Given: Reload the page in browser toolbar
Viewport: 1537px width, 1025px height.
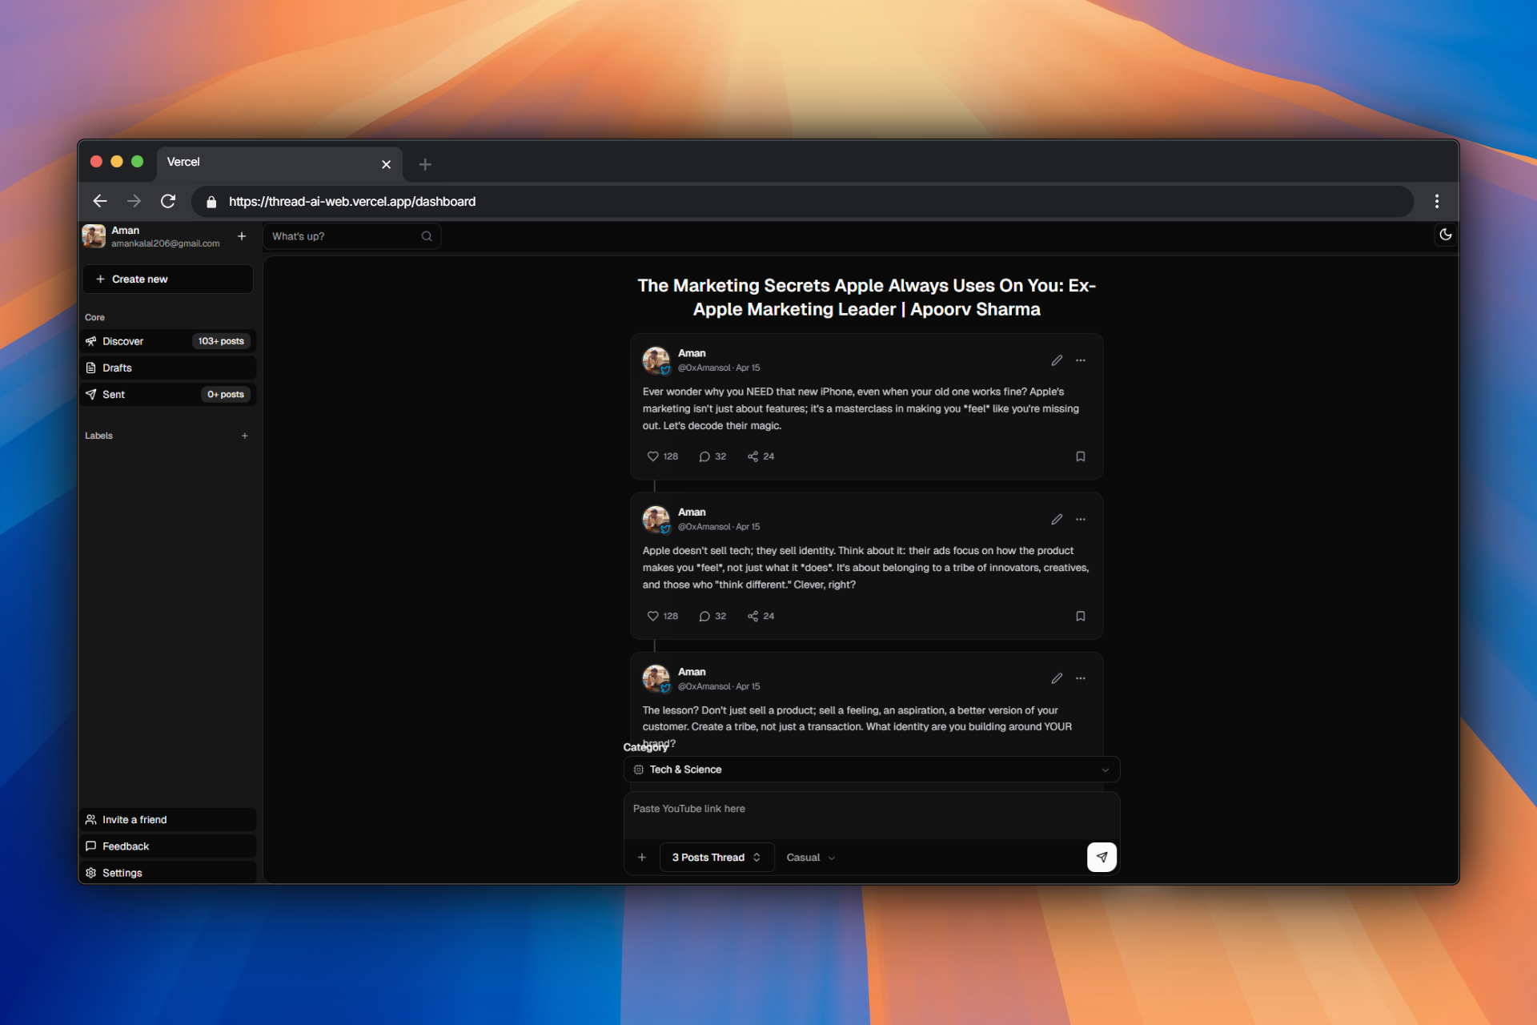Looking at the screenshot, I should (x=168, y=202).
